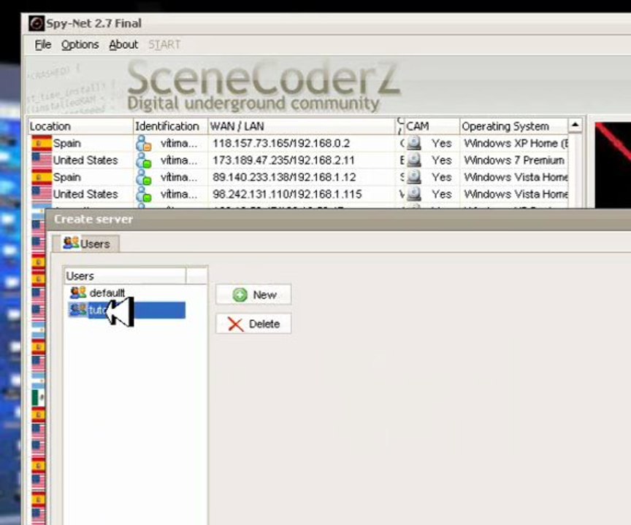Open the About menu
This screenshot has height=525, width=631.
point(123,44)
